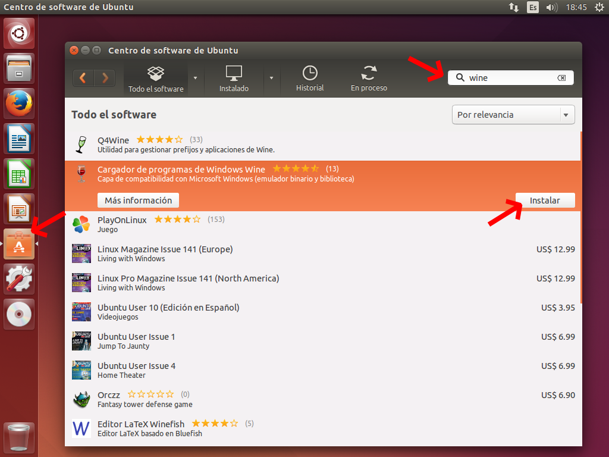Image resolution: width=609 pixels, height=457 pixels.
Task: Close the Software Center window
Action: tap(74, 50)
